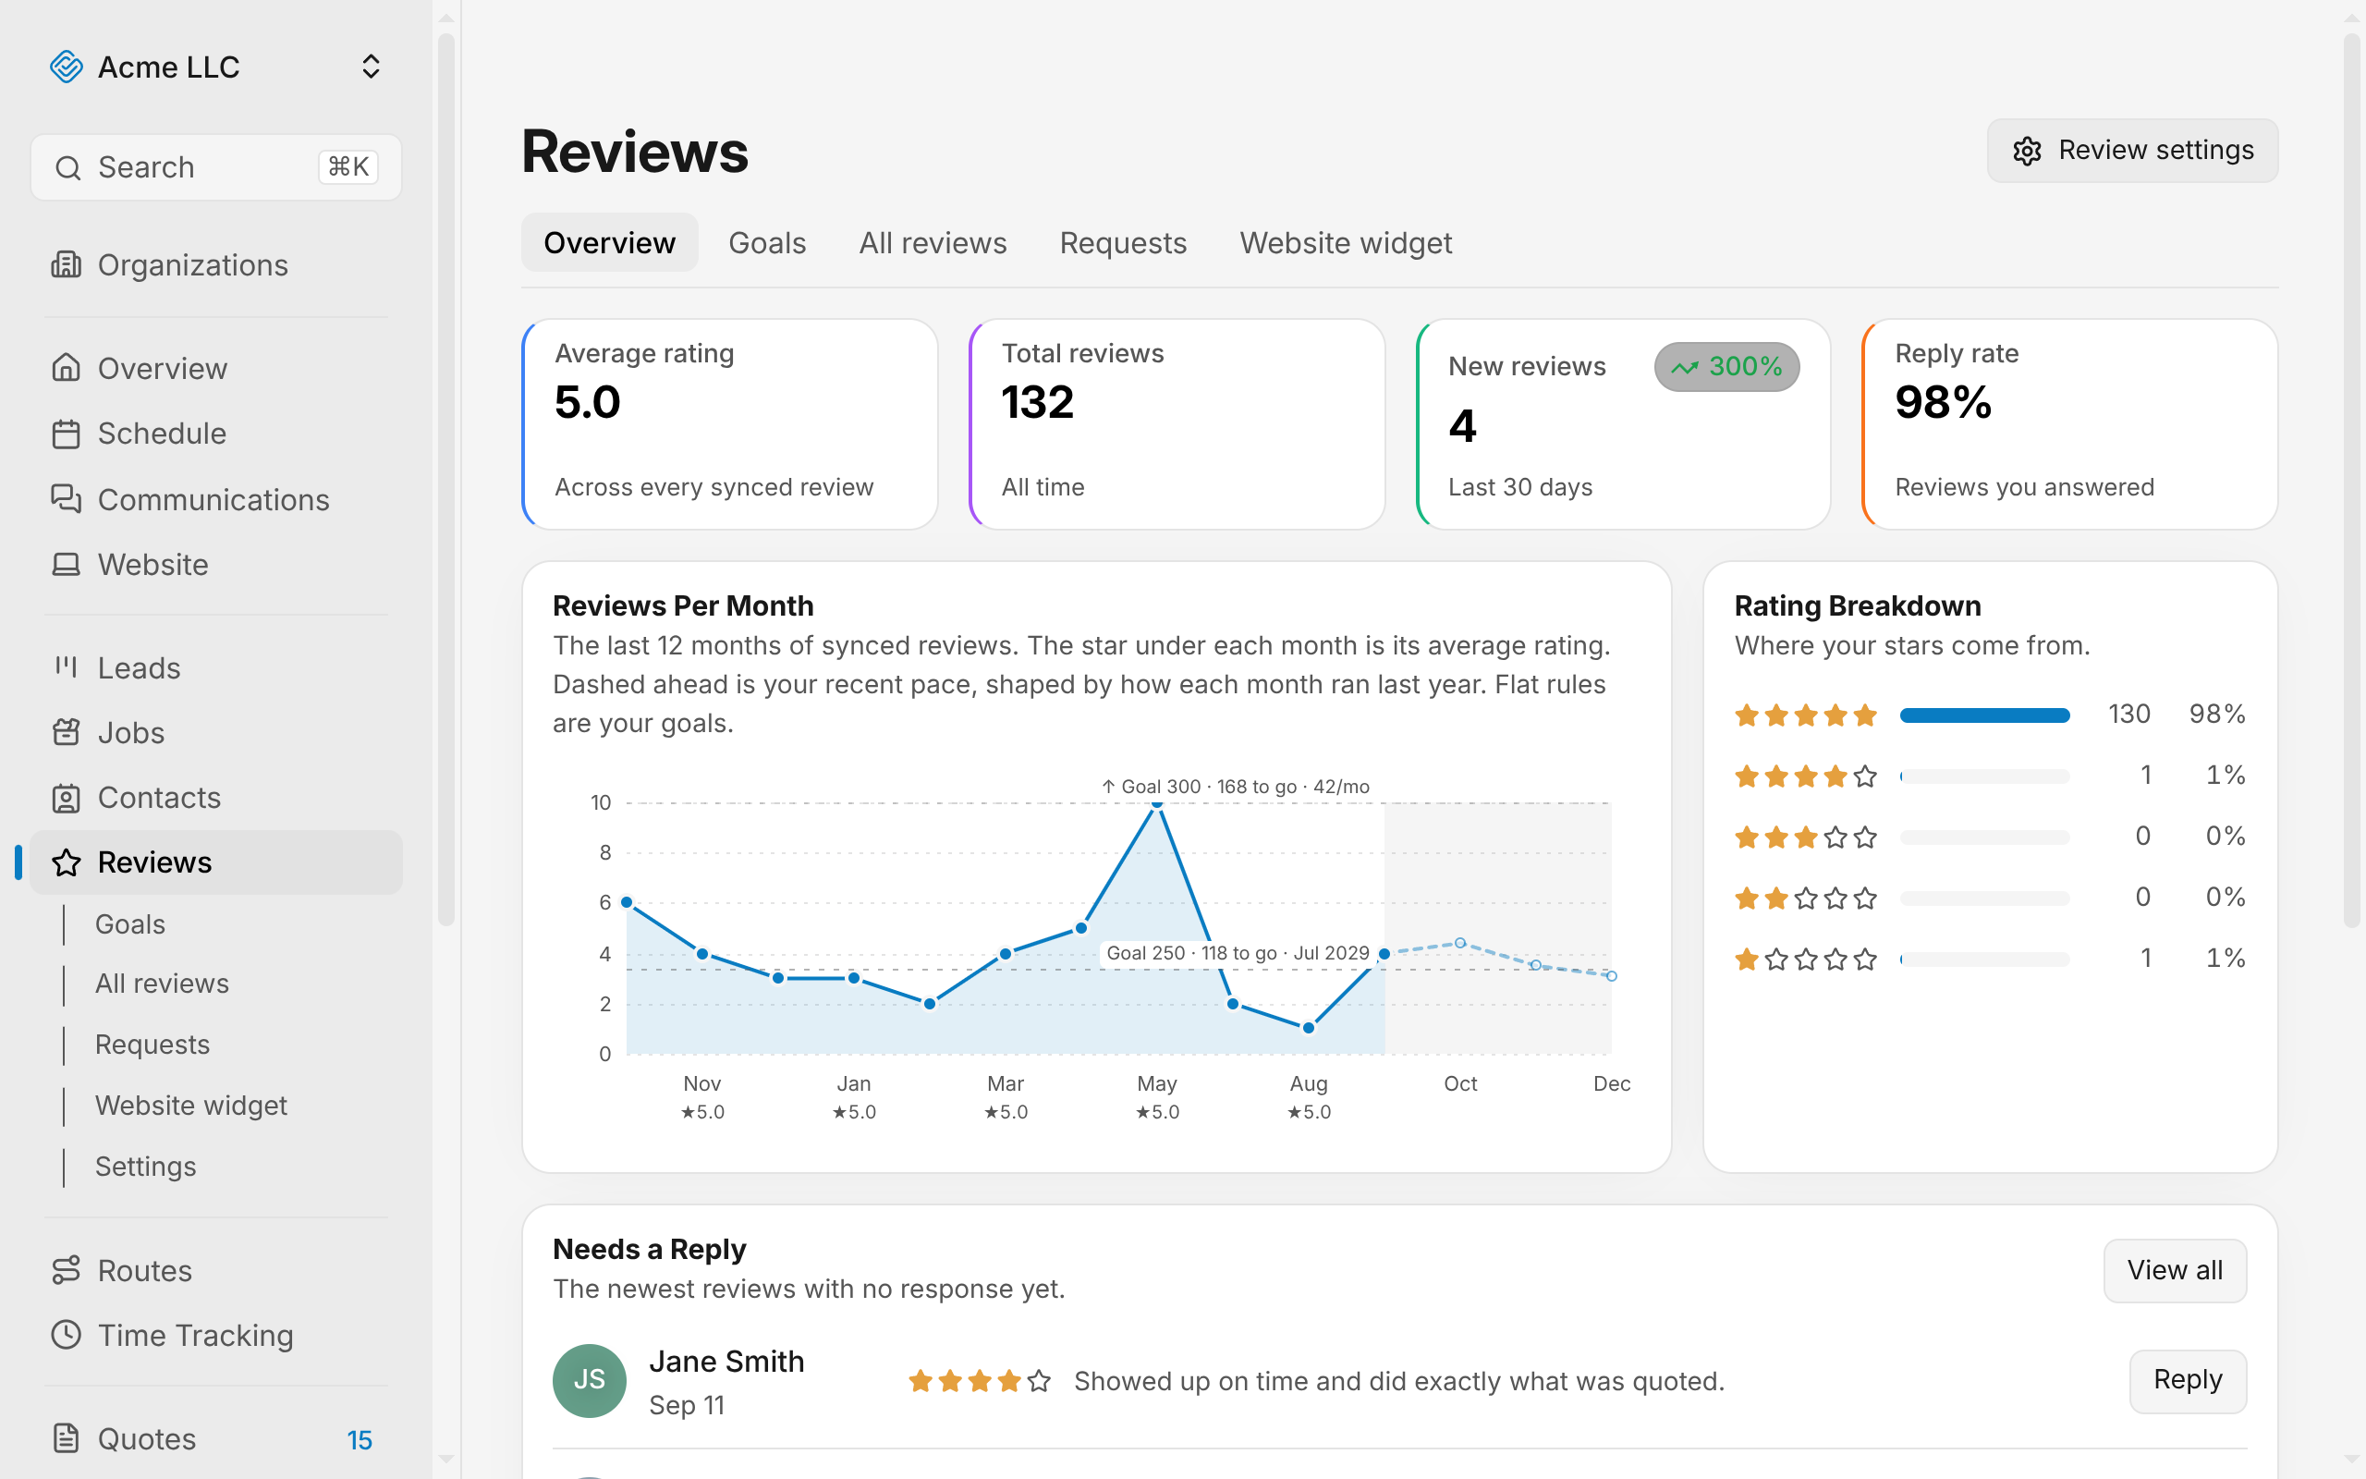The height and width of the screenshot is (1479, 2366).
Task: Click the Acme LLC logo icon
Action: pyautogui.click(x=66, y=67)
